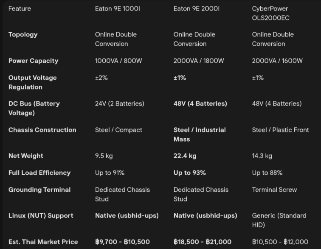
Task: Click the DC Bus (Battery Voltage) label
Action: 34,108
